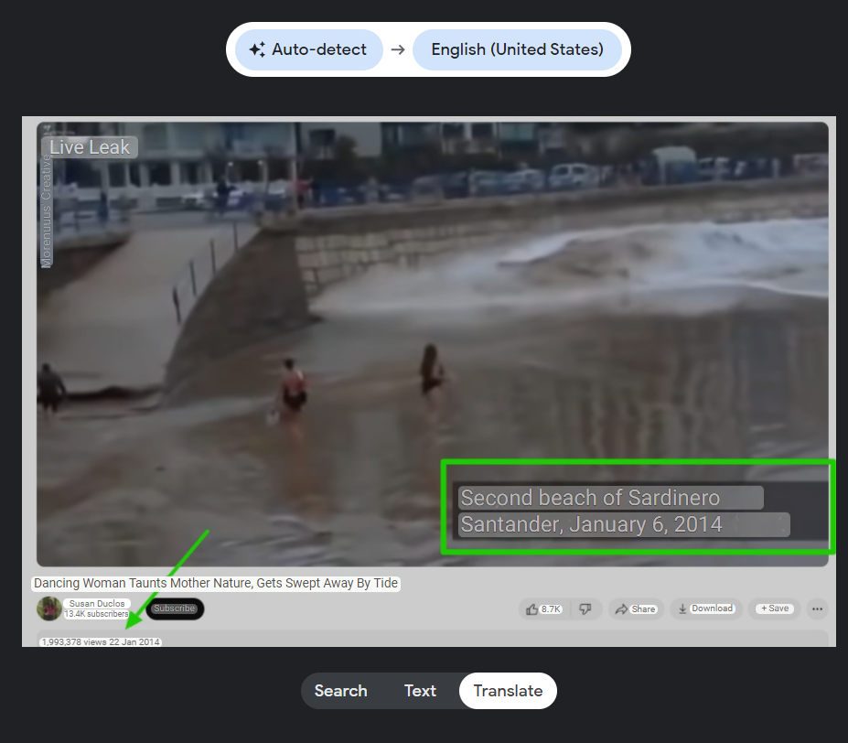Click the thumbs up like icon

(532, 609)
